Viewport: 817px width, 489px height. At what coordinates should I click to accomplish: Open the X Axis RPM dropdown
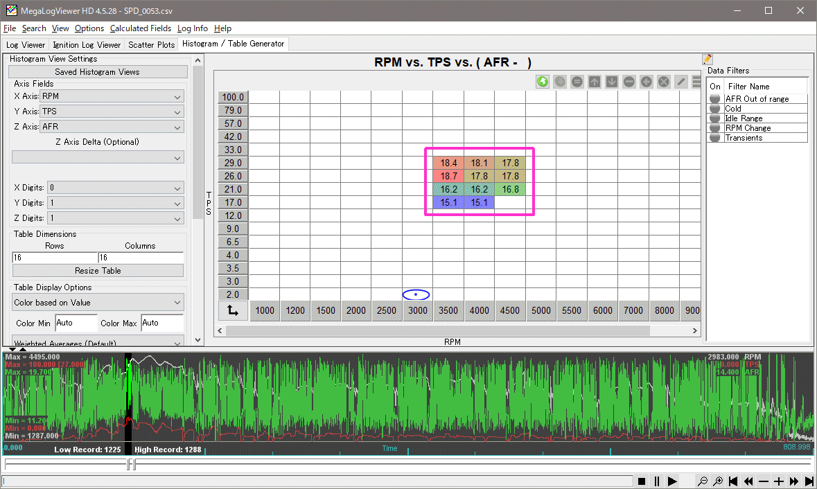112,96
